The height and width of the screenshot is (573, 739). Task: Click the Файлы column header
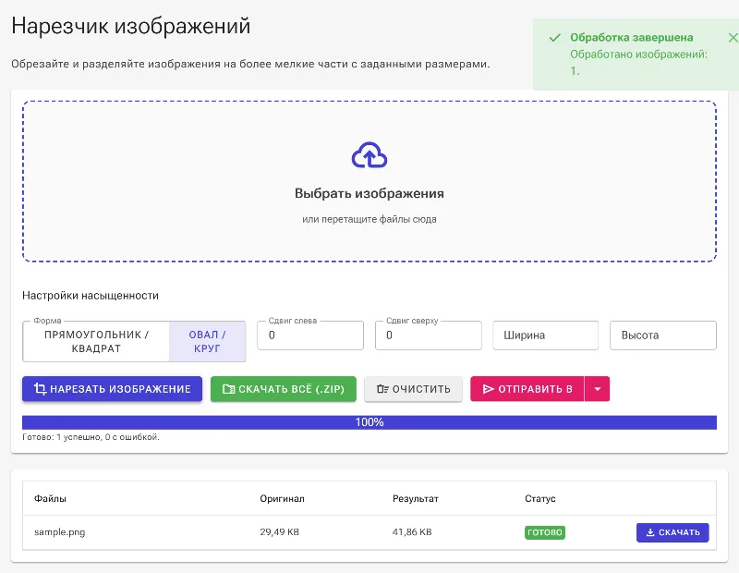[50, 498]
